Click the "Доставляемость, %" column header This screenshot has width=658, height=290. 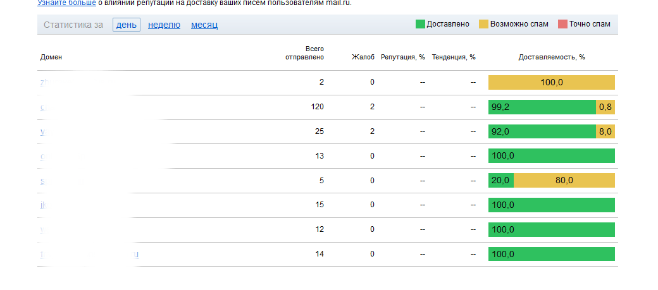(x=552, y=57)
